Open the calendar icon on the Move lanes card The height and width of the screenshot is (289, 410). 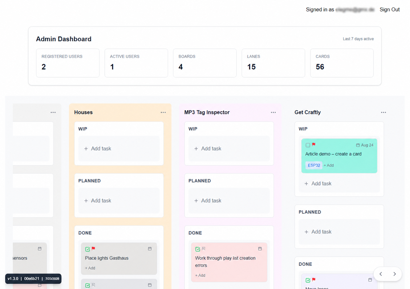click(x=370, y=280)
